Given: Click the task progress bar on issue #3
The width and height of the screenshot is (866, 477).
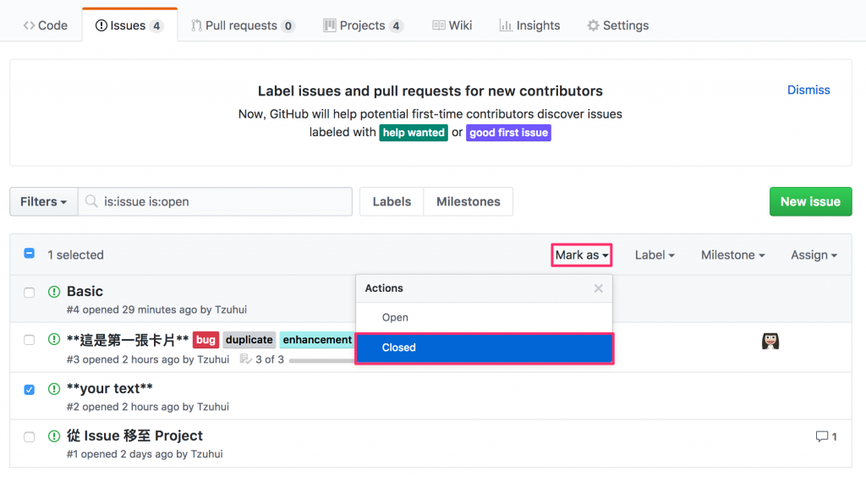Looking at the screenshot, I should click(321, 360).
